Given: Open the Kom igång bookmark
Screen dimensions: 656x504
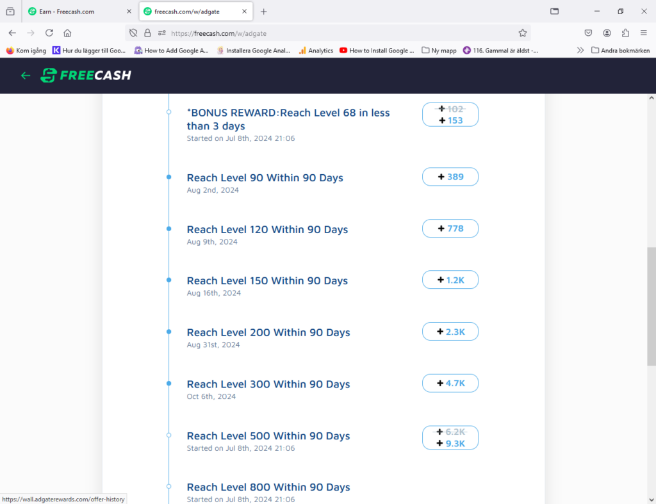Looking at the screenshot, I should [26, 51].
